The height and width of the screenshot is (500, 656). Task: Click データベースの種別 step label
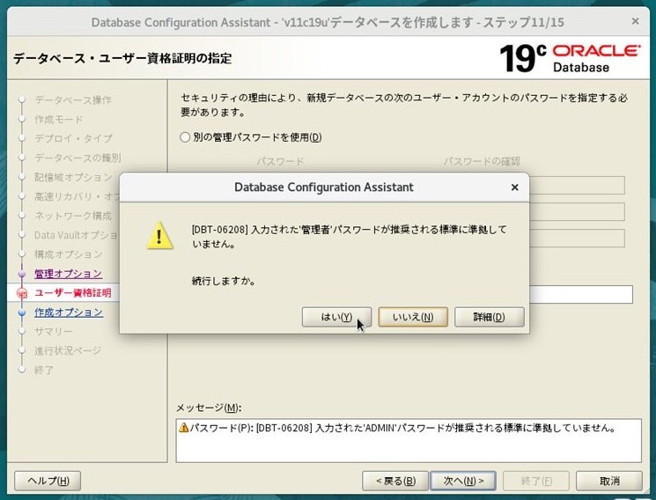tap(77, 158)
